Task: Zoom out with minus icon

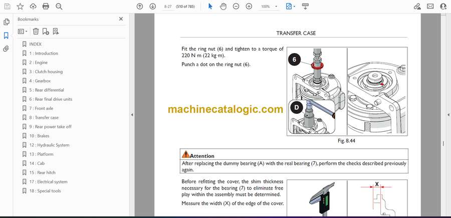Action: click(x=236, y=7)
